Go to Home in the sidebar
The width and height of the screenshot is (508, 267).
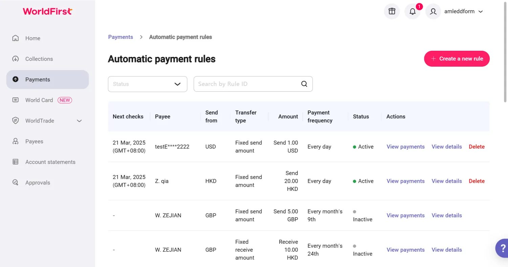(x=47, y=38)
